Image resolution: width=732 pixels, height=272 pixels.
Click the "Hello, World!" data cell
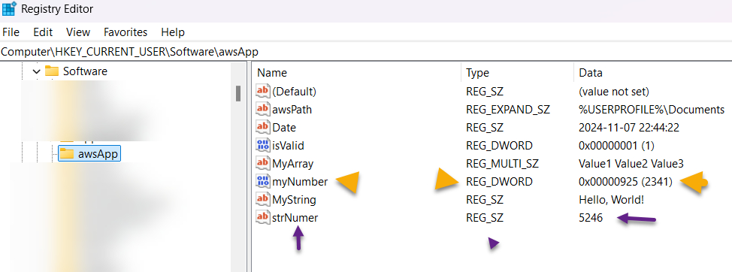(612, 200)
